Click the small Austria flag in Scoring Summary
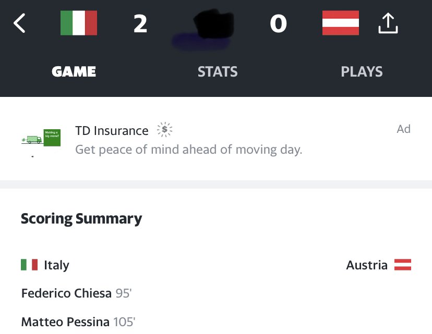This screenshot has height=334, width=432. 402,265
